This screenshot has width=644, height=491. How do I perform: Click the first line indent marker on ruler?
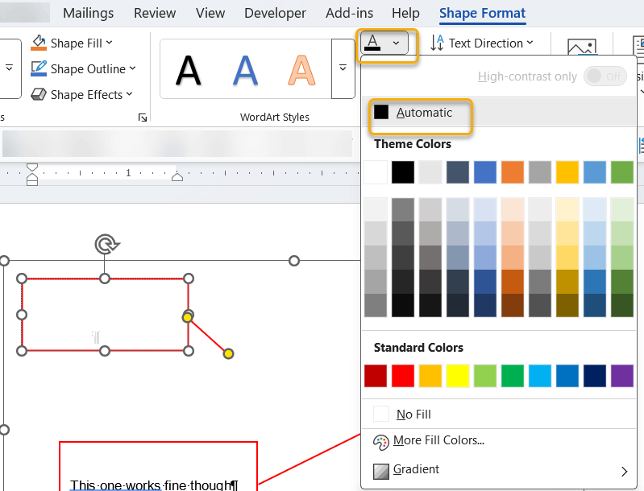(32, 168)
